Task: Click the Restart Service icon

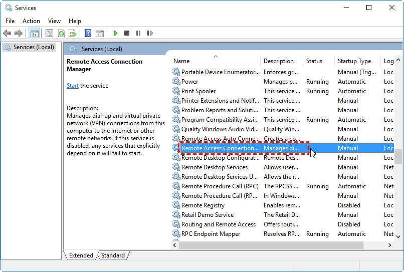Action: (150, 33)
